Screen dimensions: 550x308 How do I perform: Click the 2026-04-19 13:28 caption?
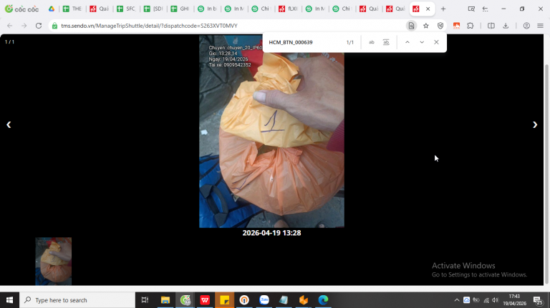[271, 233]
